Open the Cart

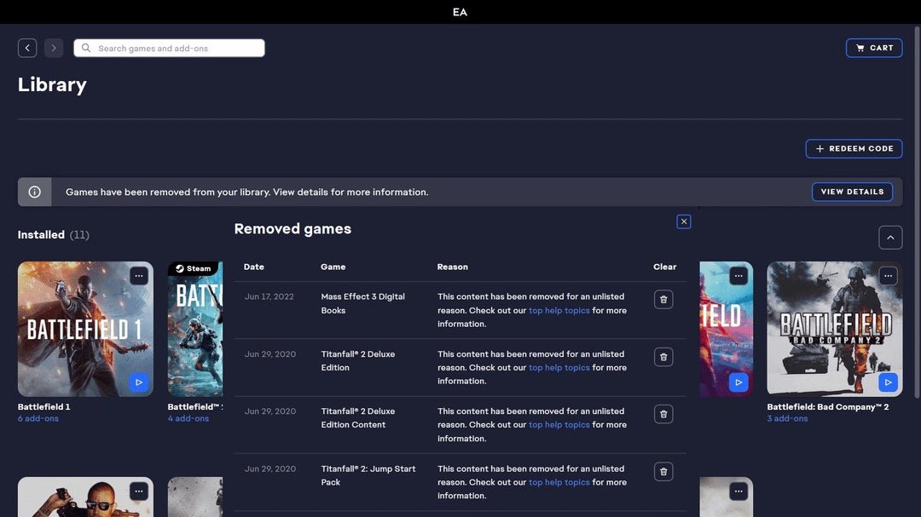874,48
